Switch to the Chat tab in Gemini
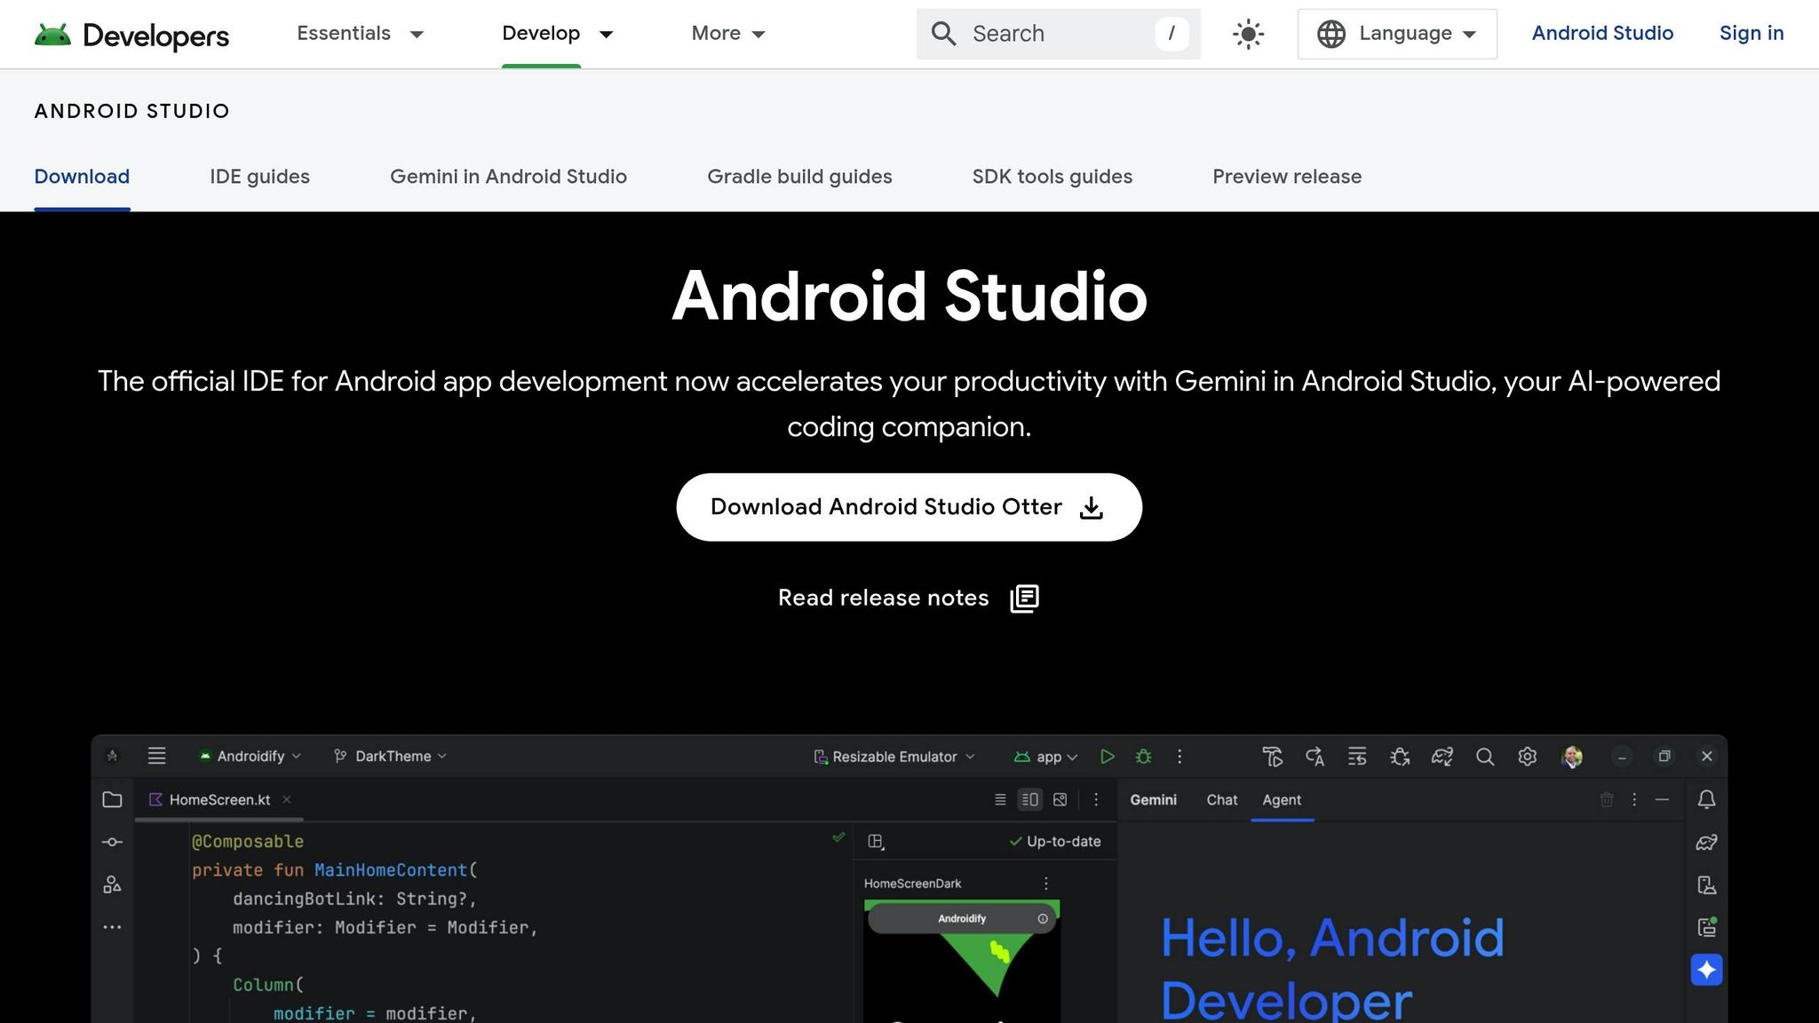Screen dimensions: 1819x1023 1221,800
